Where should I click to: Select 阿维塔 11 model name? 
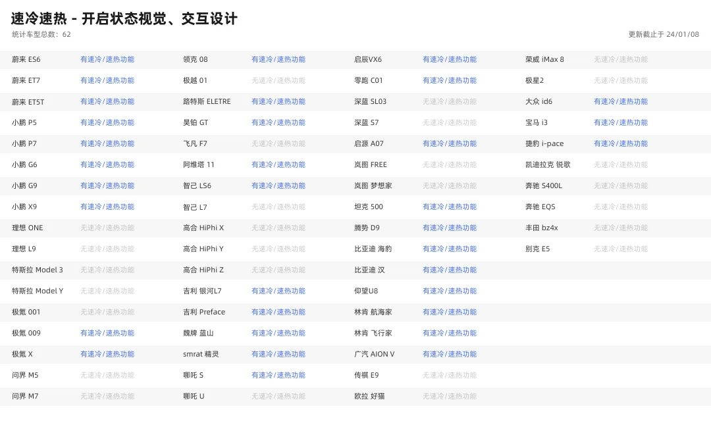[199, 165]
